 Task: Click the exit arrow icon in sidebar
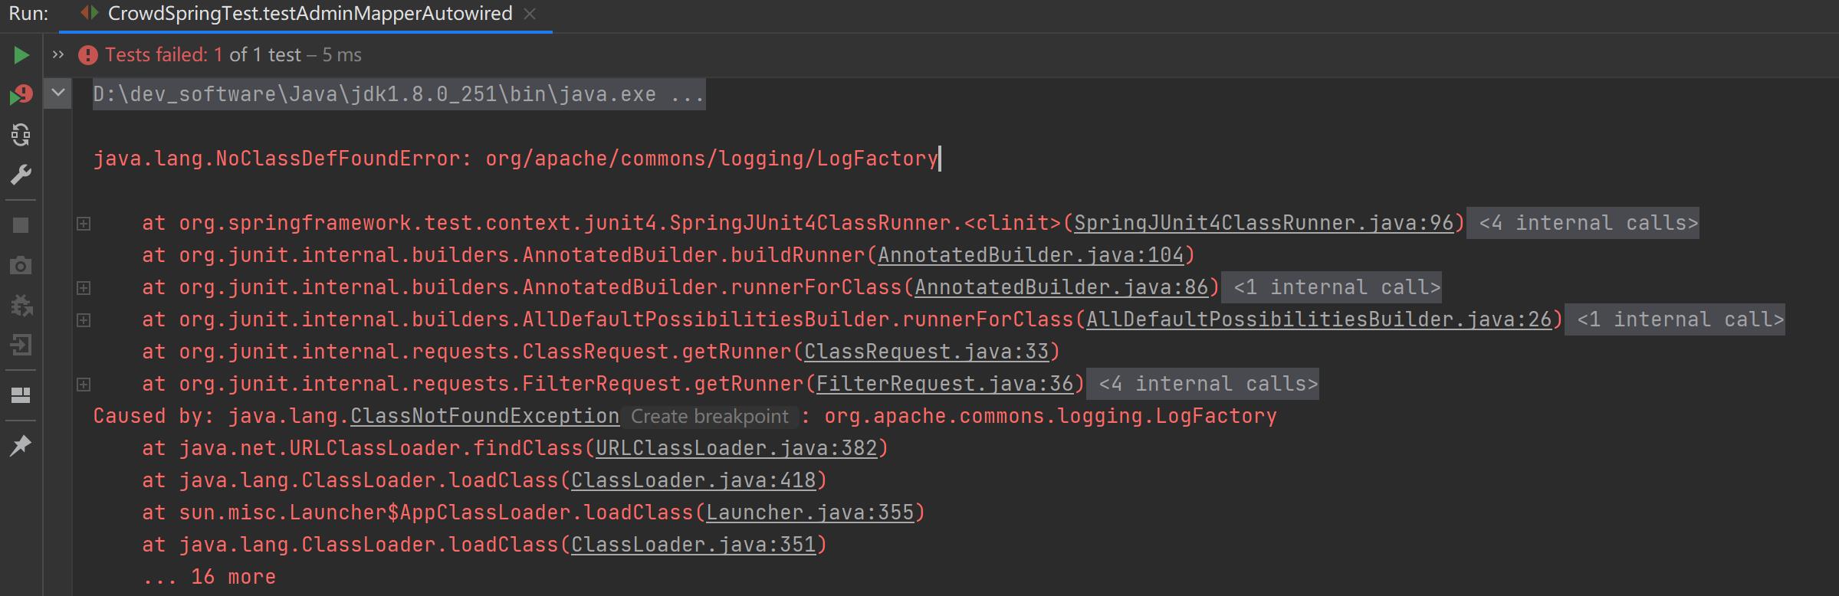tap(21, 345)
